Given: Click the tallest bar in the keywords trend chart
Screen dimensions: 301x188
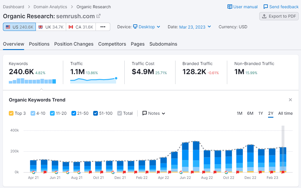Looking at the screenshot, I should coord(196,157).
